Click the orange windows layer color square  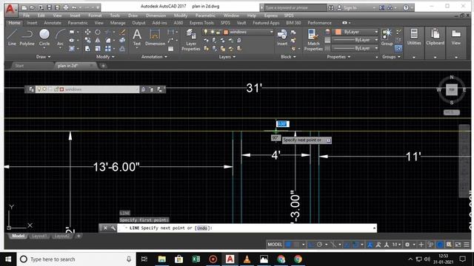[226, 32]
